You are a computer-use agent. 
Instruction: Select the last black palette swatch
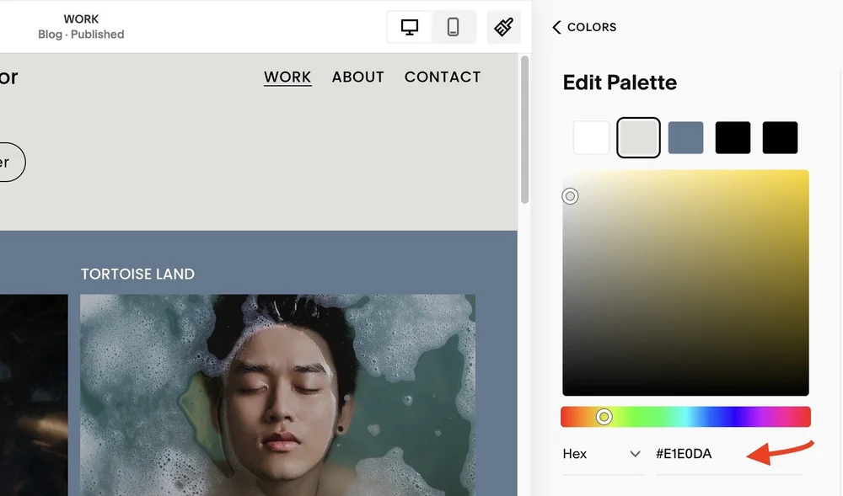point(780,137)
